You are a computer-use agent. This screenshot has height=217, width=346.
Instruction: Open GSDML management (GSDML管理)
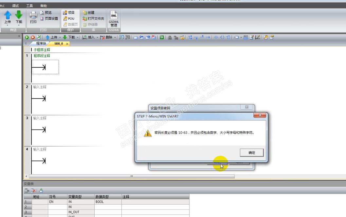tap(114, 19)
